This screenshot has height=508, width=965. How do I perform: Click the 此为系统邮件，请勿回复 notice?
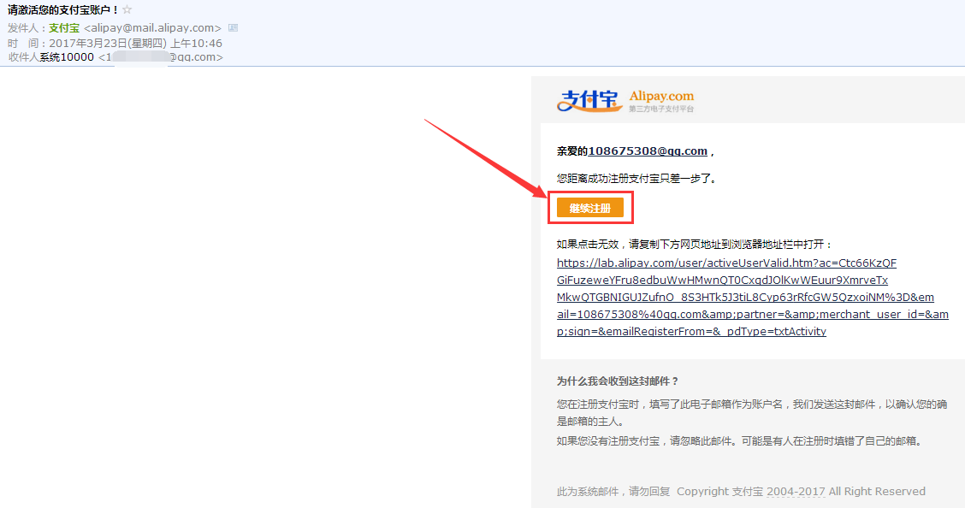[613, 492]
